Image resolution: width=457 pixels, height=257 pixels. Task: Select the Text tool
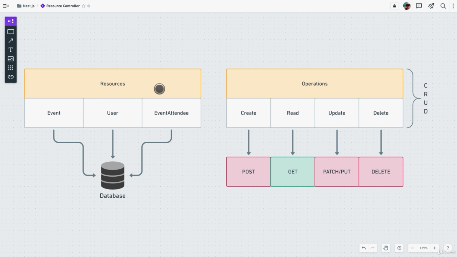[10, 50]
